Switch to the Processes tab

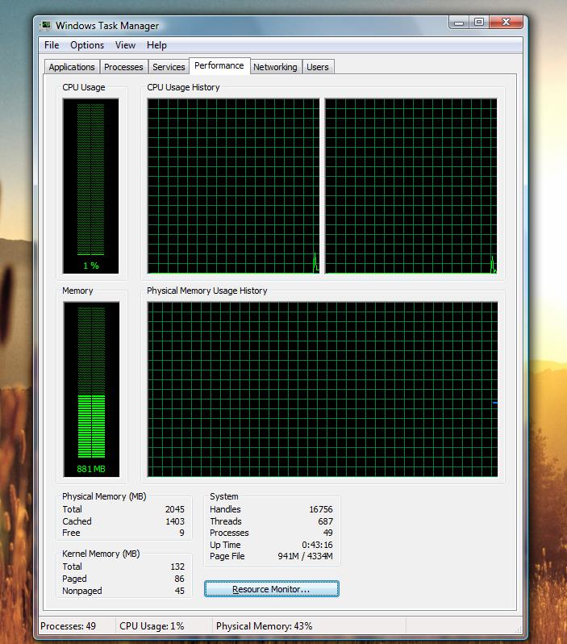[x=123, y=67]
